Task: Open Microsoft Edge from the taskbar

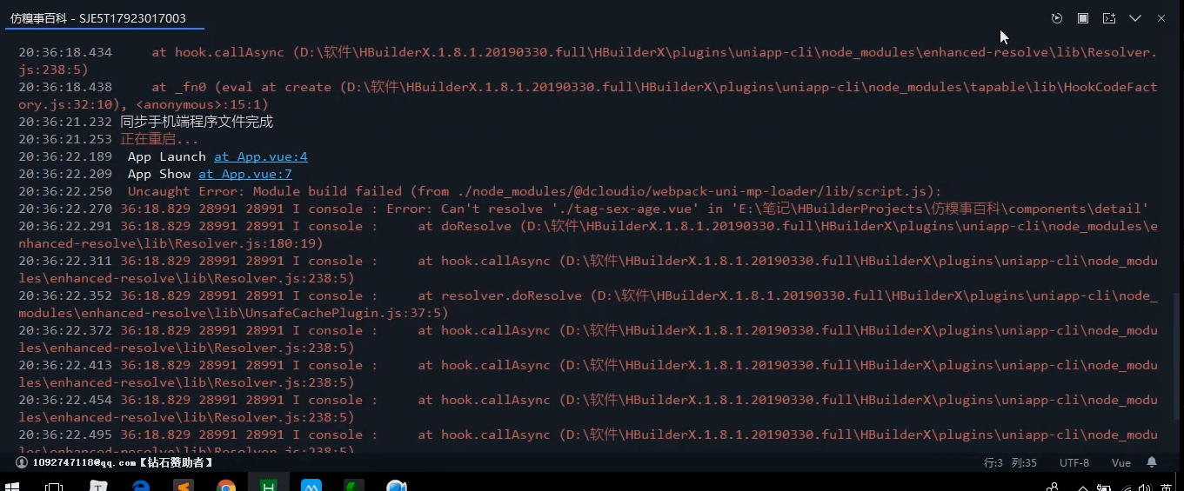Action: pos(141,487)
